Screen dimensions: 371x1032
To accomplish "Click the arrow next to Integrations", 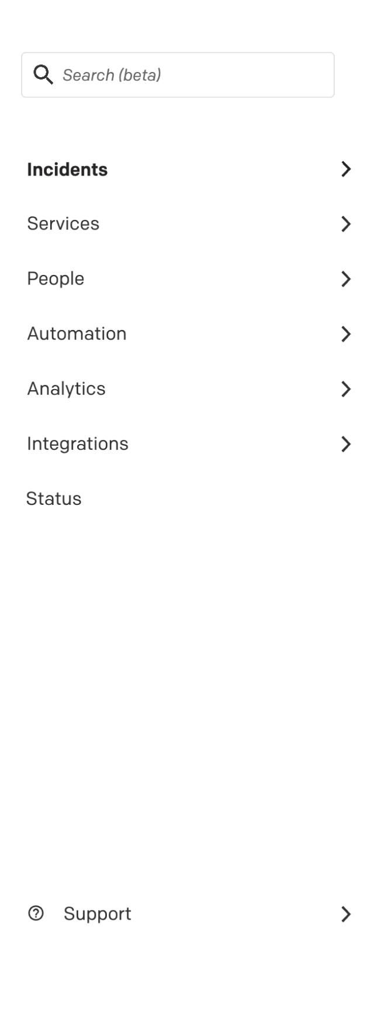I will (346, 444).
